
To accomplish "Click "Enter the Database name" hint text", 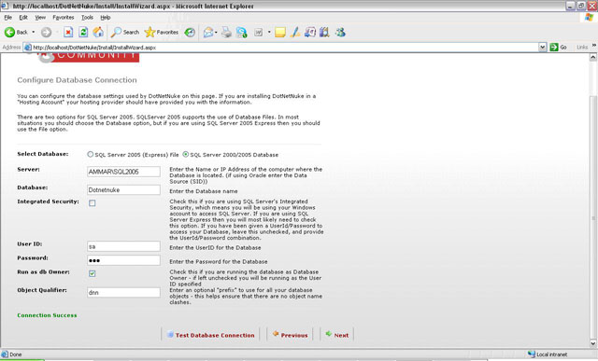I will [x=204, y=191].
